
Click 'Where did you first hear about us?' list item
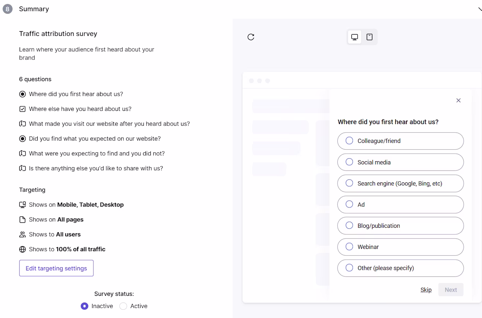pos(76,94)
